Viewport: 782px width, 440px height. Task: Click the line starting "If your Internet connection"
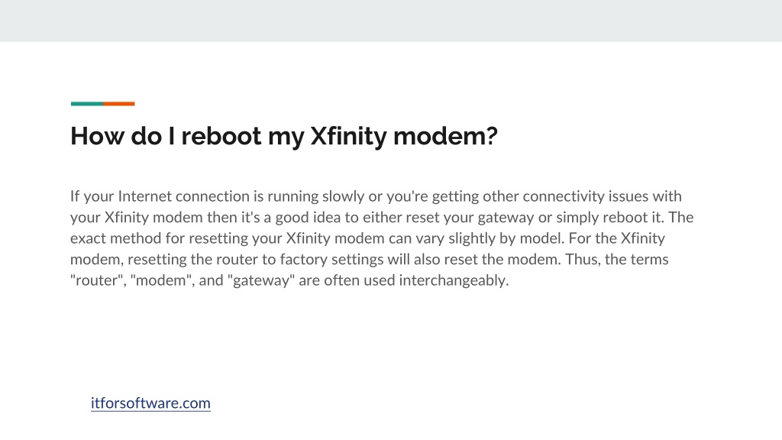376,196
